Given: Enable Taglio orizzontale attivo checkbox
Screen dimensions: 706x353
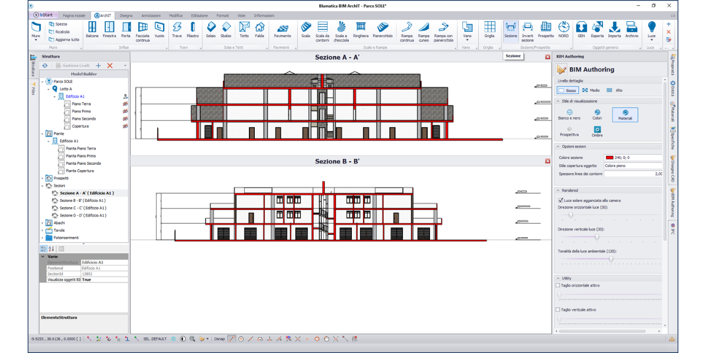Looking at the screenshot, I should [x=558, y=285].
